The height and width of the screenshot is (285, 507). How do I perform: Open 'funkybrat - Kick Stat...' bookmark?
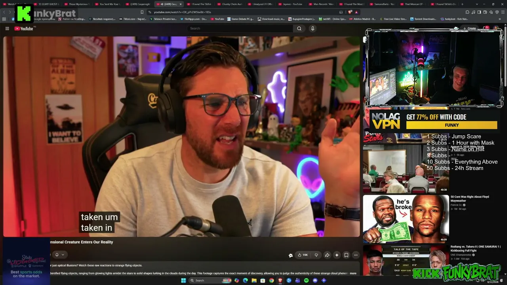[x=454, y=19]
